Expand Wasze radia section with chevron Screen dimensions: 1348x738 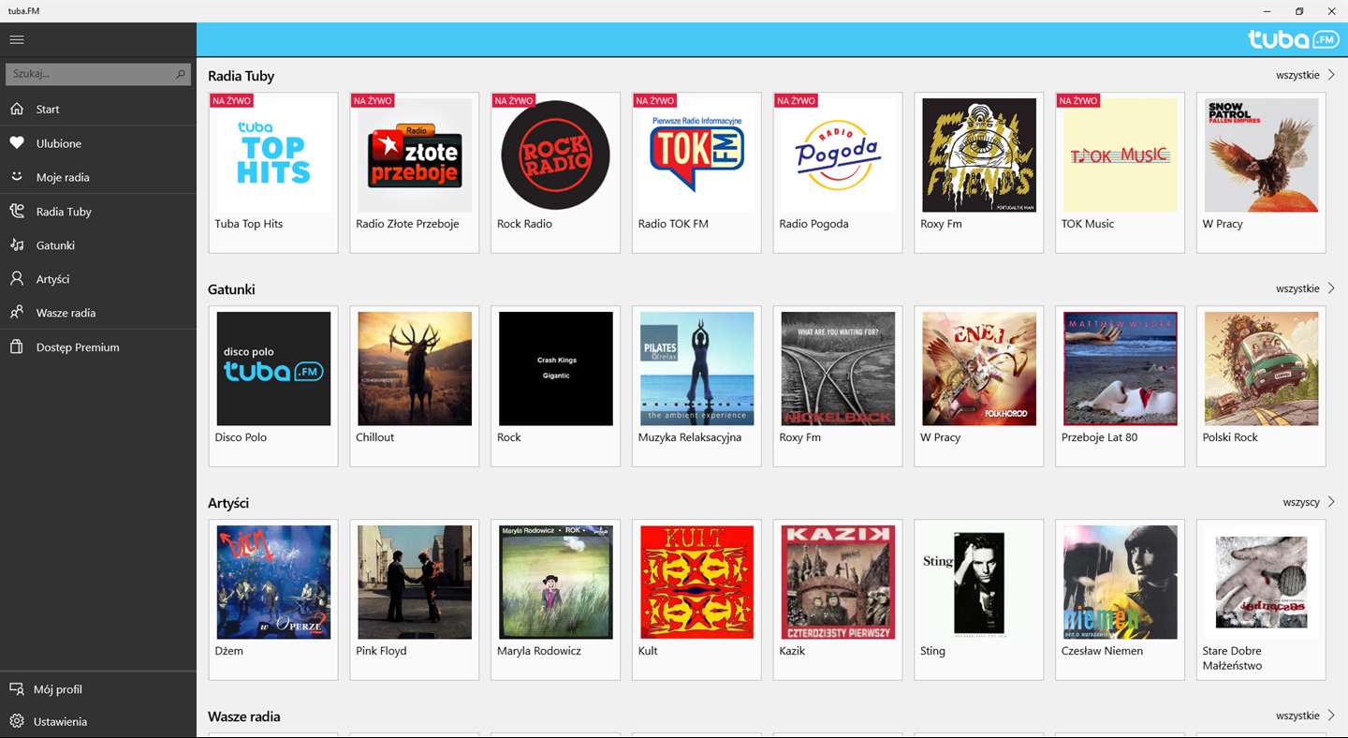1331,716
